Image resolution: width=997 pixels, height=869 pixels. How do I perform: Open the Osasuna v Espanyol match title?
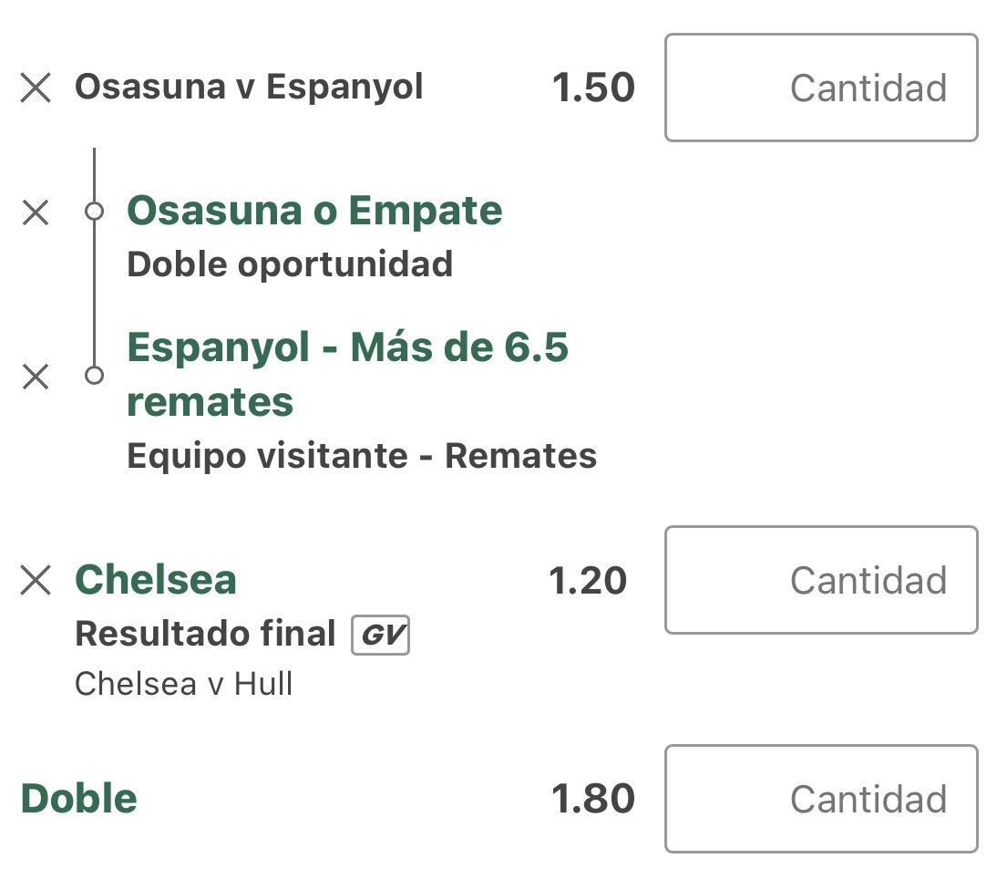coord(249,88)
